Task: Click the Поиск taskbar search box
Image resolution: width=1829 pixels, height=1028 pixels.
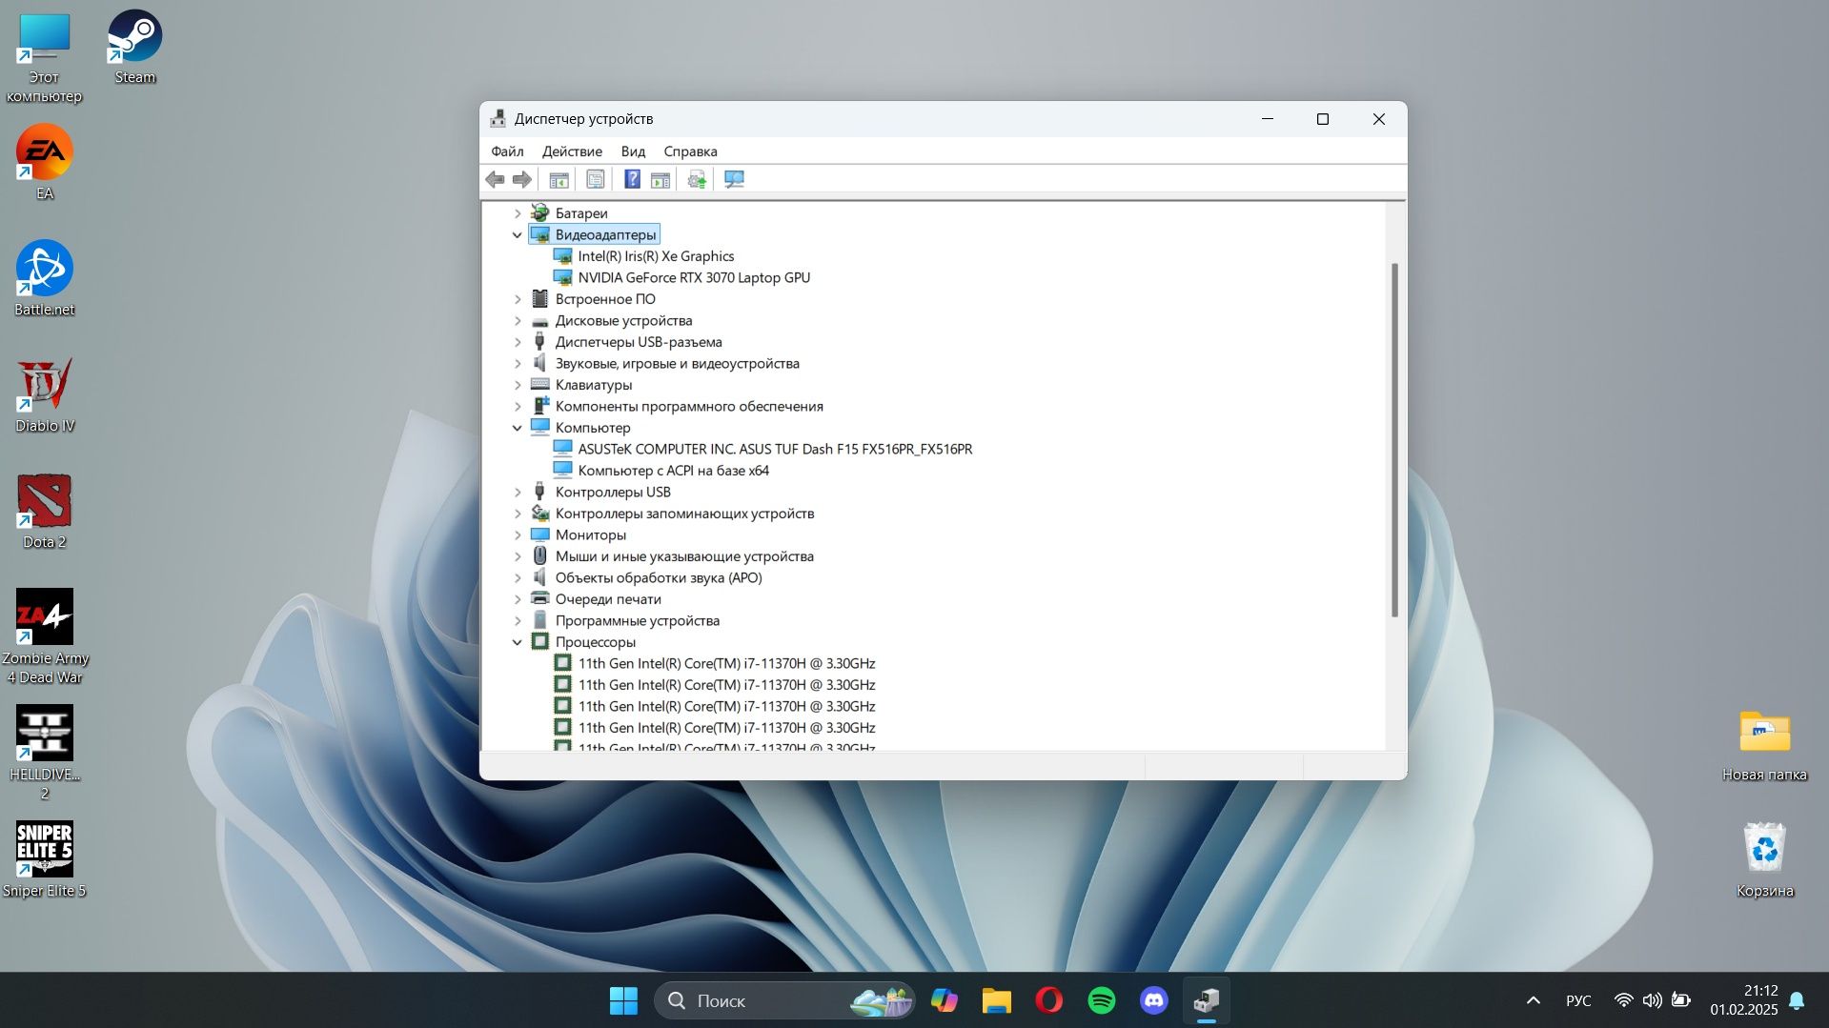Action: pos(784,1000)
